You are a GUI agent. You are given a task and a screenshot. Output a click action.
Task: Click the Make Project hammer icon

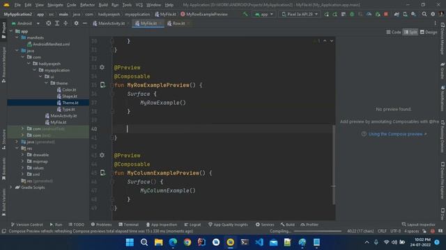coord(245,14)
